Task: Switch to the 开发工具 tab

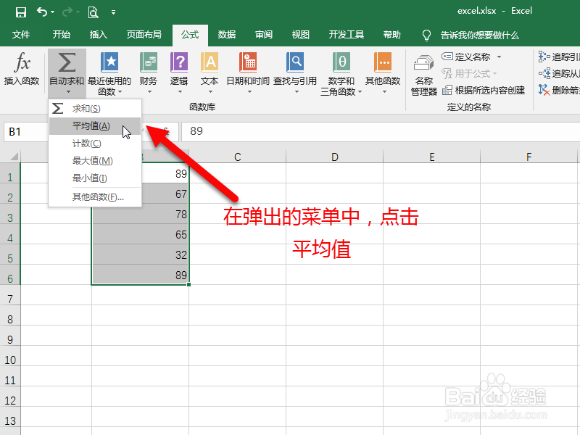Action: click(x=347, y=35)
